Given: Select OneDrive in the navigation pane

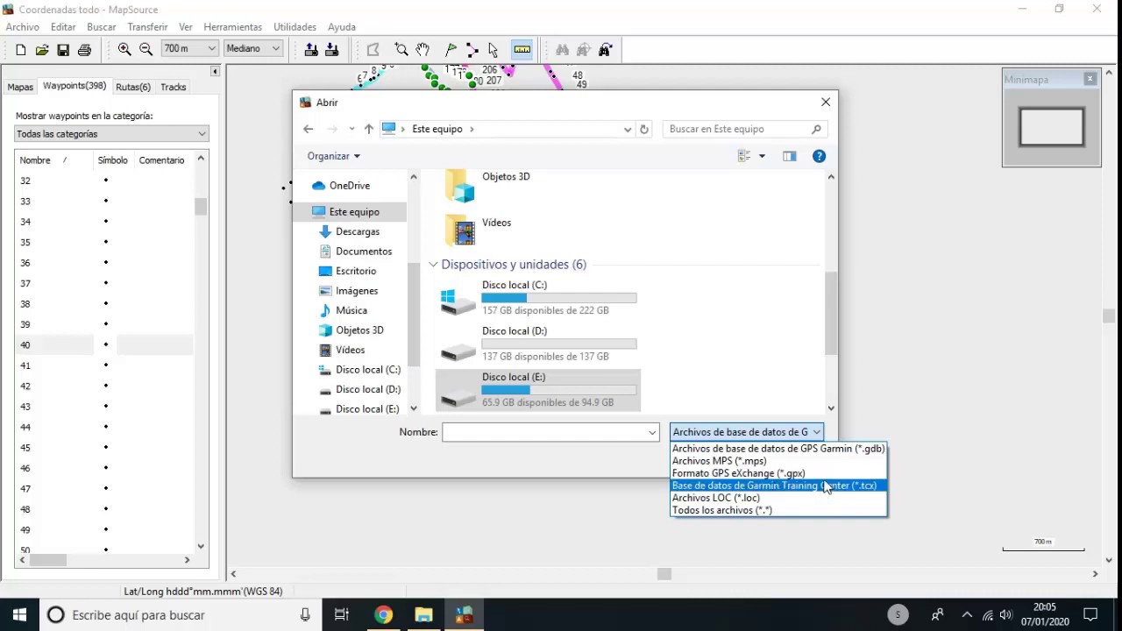Looking at the screenshot, I should pyautogui.click(x=350, y=186).
